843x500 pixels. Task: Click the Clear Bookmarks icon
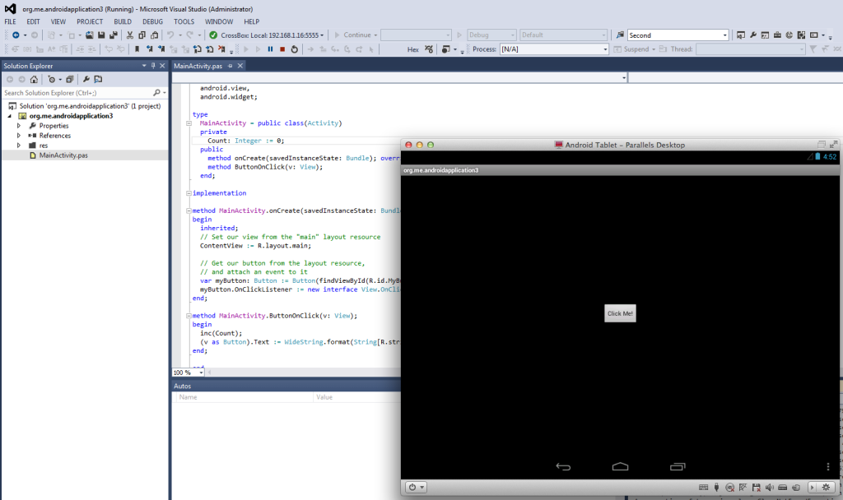[x=221, y=49]
